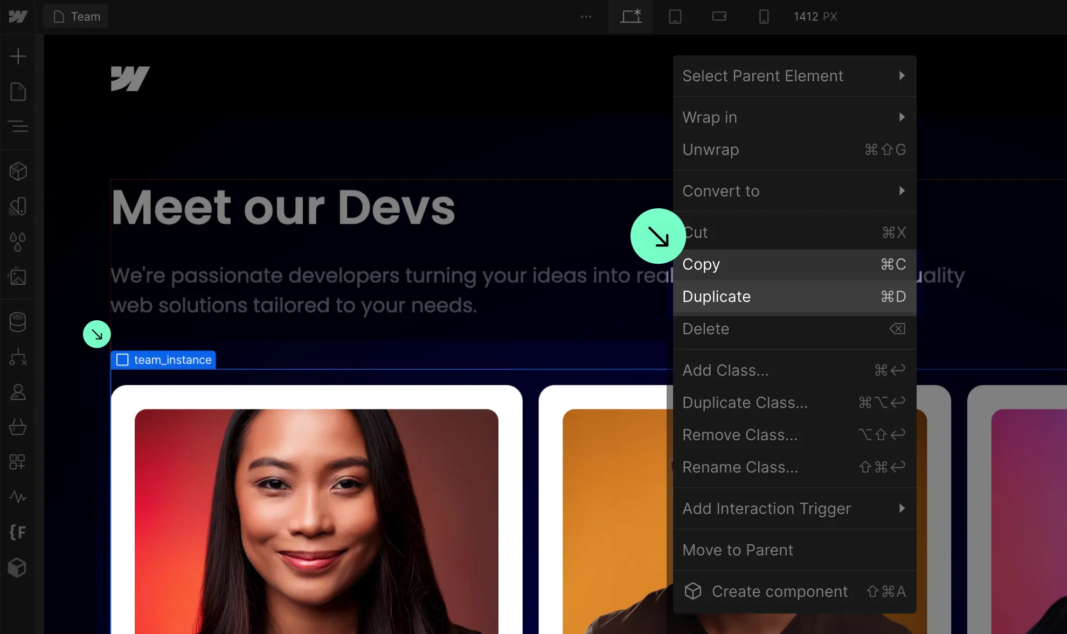
Task: Expand Select Parent Element submenu
Action: pos(794,76)
